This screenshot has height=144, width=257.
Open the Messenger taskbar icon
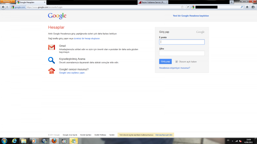[74, 141]
